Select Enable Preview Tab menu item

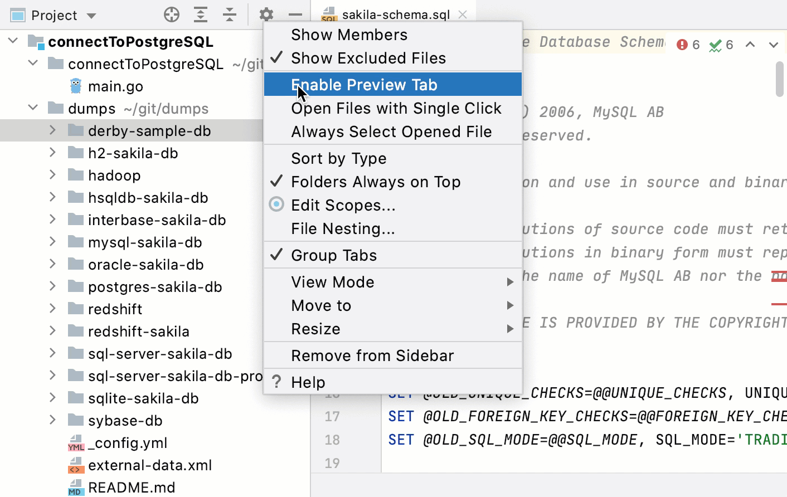pyautogui.click(x=364, y=85)
